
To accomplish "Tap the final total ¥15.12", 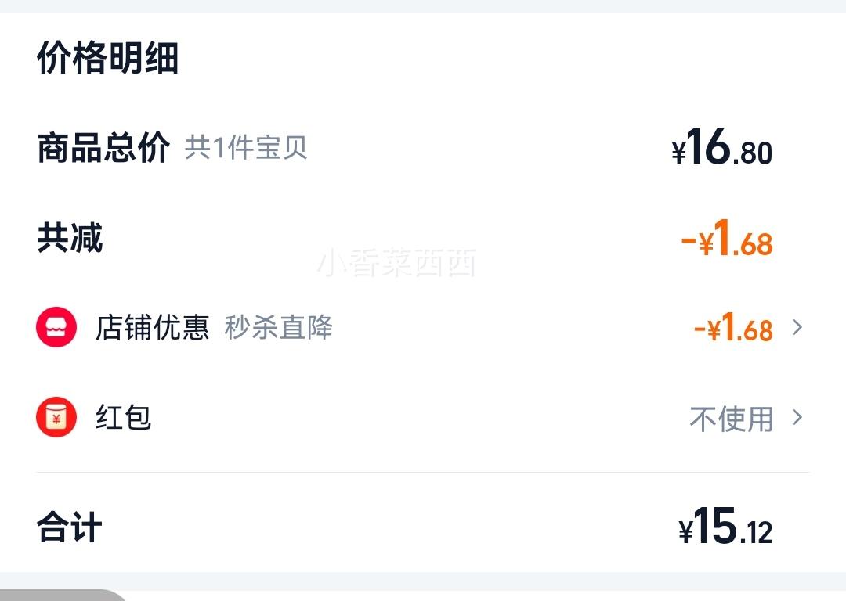I will pyautogui.click(x=725, y=526).
